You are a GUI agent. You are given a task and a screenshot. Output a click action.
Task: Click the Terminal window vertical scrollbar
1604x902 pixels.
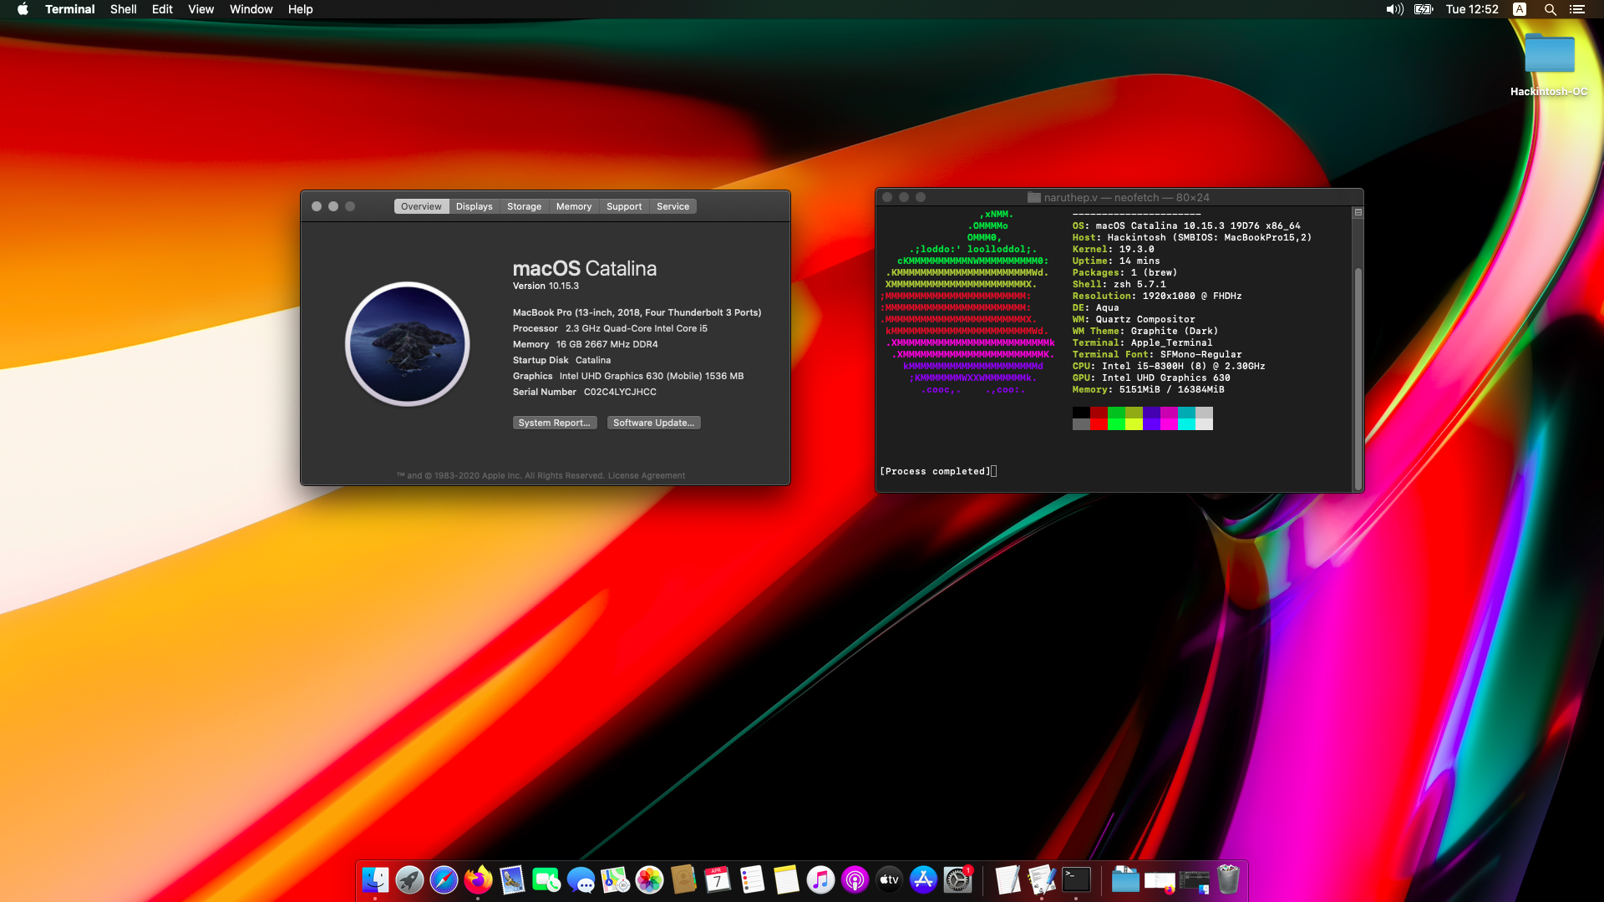coord(1358,378)
